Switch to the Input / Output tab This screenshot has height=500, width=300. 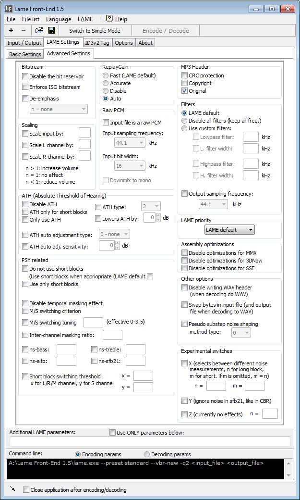pos(24,43)
